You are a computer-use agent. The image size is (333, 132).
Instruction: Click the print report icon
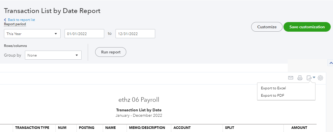point(300,78)
